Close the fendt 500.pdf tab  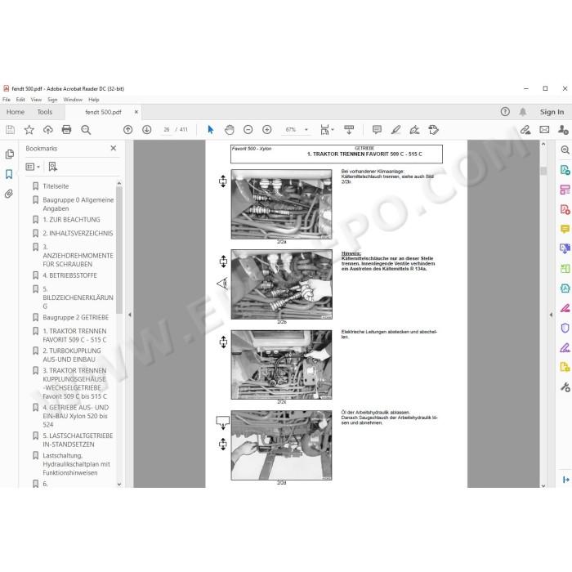tap(136, 112)
